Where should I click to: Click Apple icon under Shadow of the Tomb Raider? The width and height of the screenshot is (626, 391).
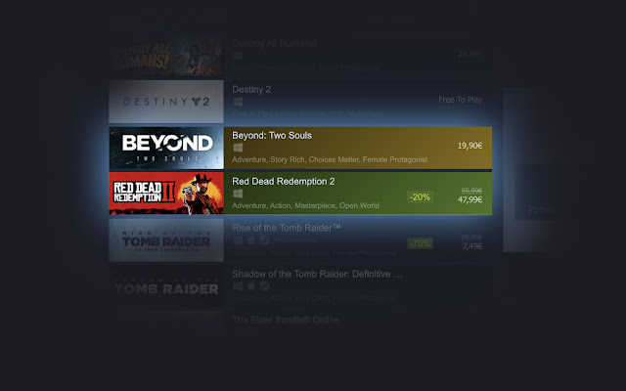pyautogui.click(x=251, y=286)
